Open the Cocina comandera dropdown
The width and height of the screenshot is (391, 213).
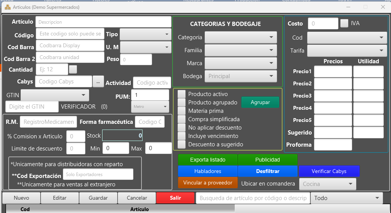pos(328,184)
